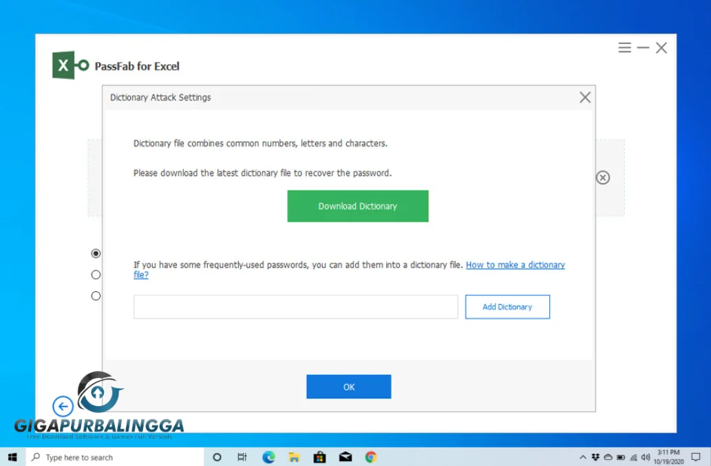Launch Google Chrome from the taskbar
Screen dimensions: 711x466
370,456
